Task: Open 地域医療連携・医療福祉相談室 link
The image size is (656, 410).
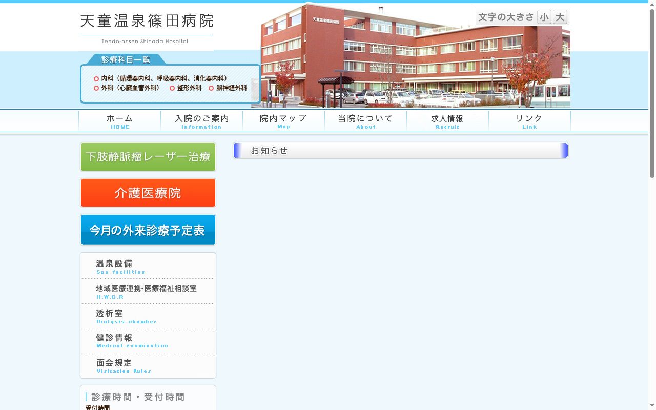Action: (x=148, y=292)
